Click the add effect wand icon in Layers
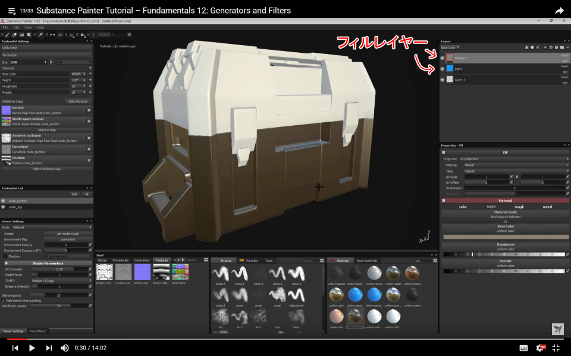 [526, 47]
